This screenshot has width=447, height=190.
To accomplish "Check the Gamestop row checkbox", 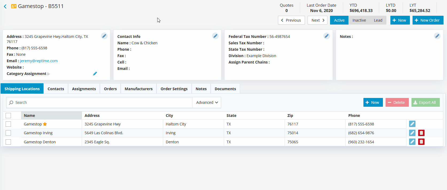I will (8, 124).
